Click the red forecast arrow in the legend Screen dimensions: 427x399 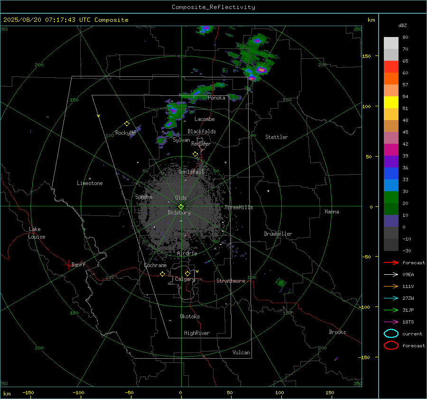tap(391, 262)
